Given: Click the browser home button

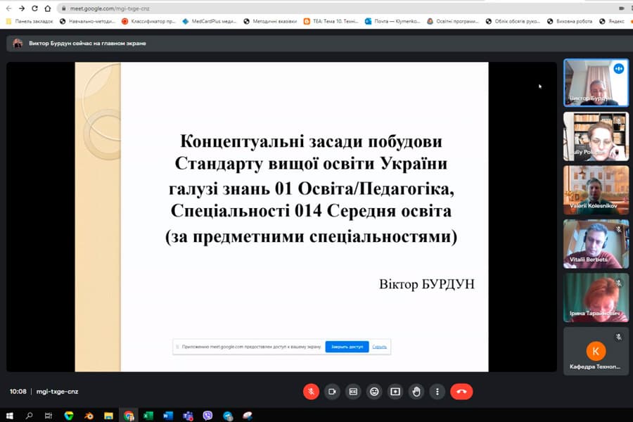Looking at the screenshot, I should point(48,8).
